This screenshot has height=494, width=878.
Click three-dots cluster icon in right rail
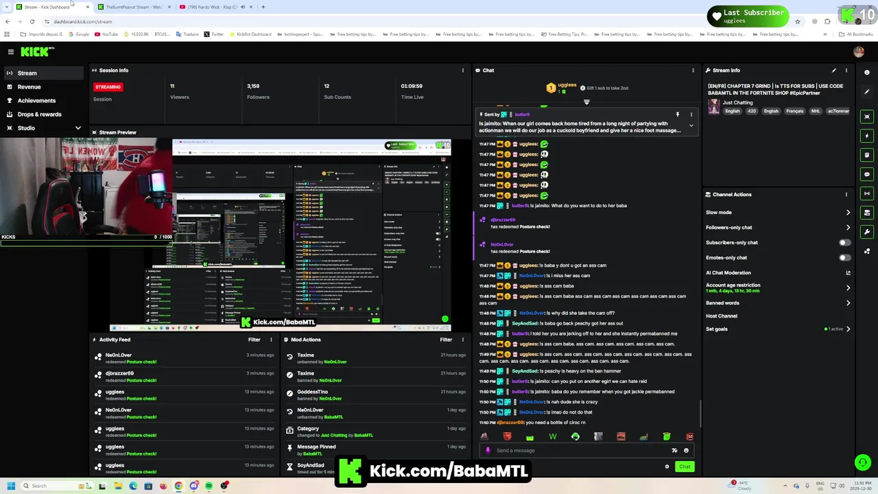coord(867,251)
